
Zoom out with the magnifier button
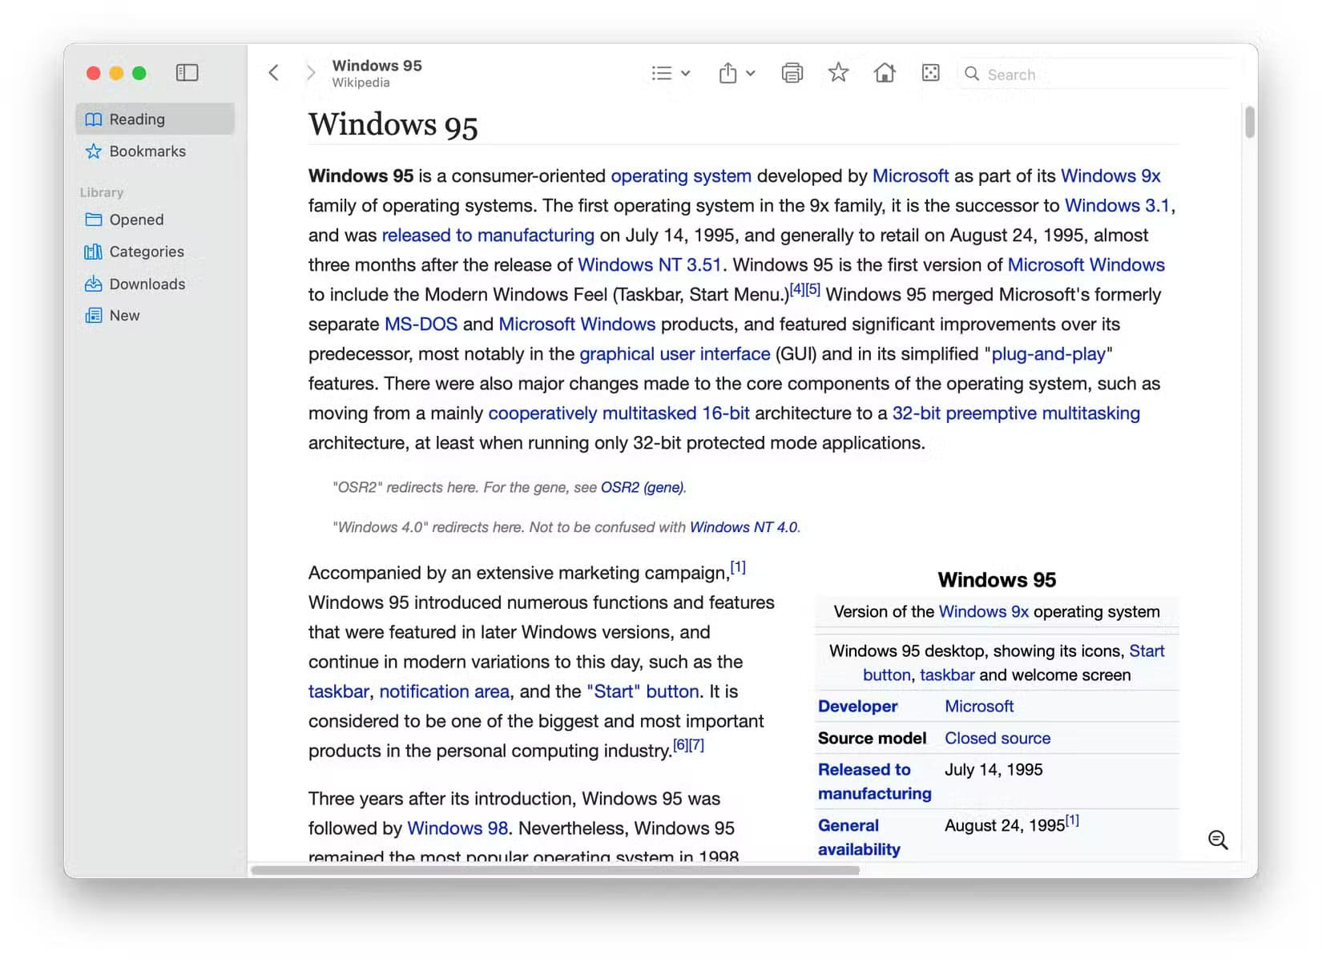(x=1218, y=840)
